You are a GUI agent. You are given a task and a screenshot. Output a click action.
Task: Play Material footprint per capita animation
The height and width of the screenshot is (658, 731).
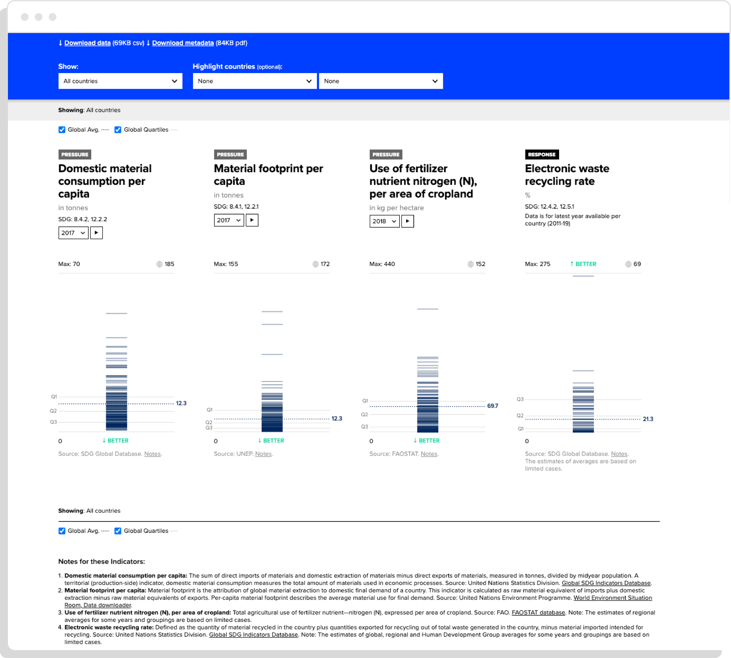(x=252, y=220)
